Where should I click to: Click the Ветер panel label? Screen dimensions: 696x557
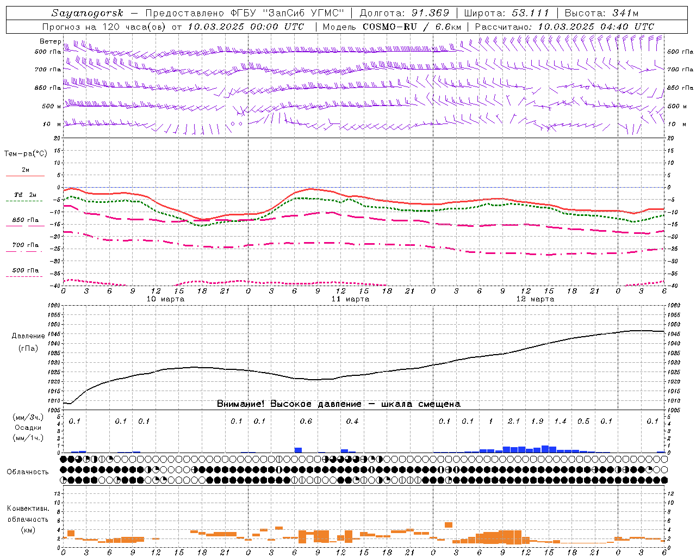pyautogui.click(x=50, y=41)
